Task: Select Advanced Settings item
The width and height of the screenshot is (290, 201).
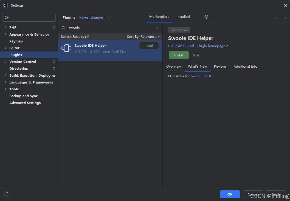Action: (x=25, y=103)
